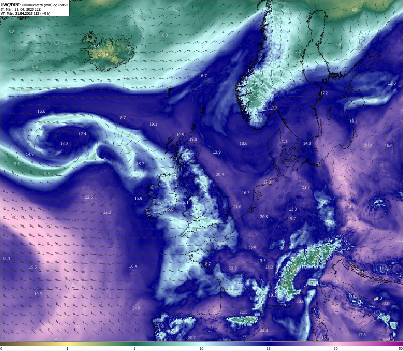The image size is (403, 351).
Task: Click the 25.2 value on the map
Action: [x=368, y=145]
